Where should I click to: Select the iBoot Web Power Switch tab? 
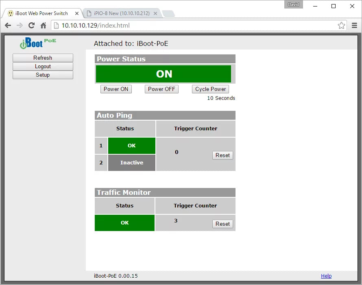tap(41, 13)
